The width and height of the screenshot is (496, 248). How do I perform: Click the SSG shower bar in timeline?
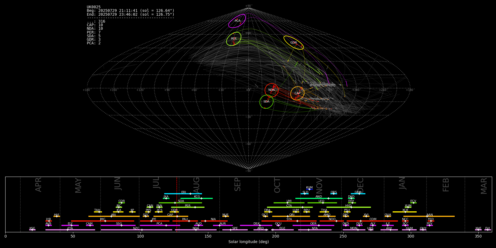tap(118, 225)
